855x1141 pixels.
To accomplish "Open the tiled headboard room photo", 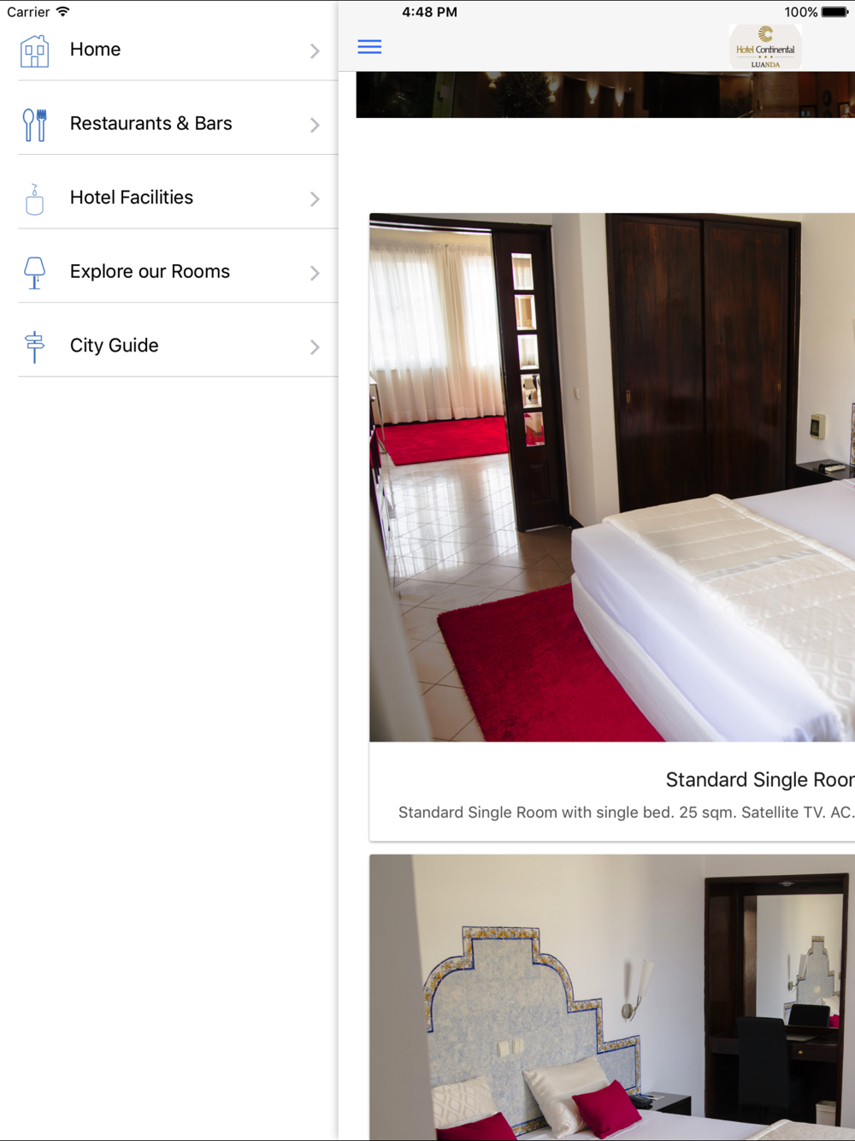I will pos(612,997).
